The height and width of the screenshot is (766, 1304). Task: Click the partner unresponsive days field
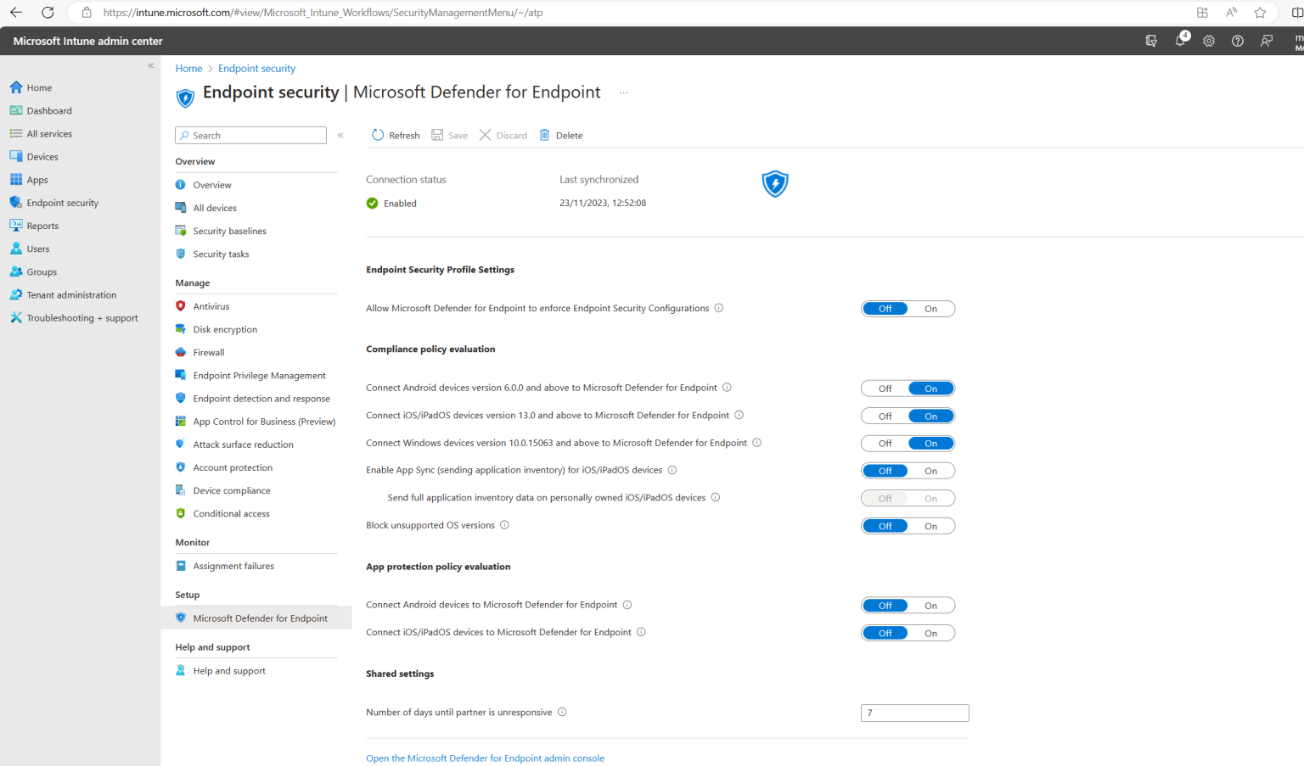914,713
